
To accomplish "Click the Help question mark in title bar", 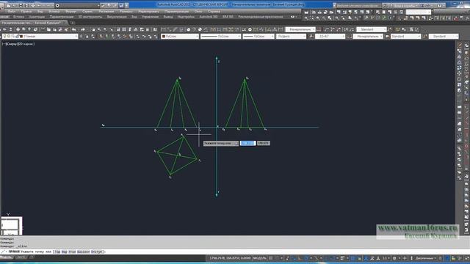I will (x=439, y=5).
